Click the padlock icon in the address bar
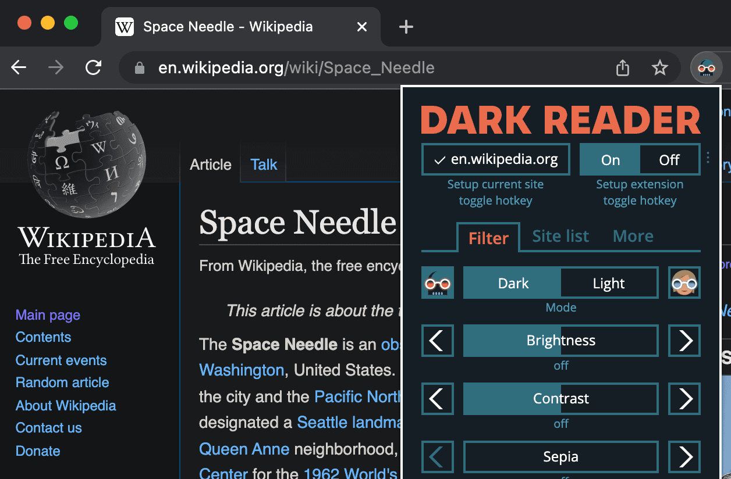The height and width of the screenshot is (479, 731). [x=139, y=67]
